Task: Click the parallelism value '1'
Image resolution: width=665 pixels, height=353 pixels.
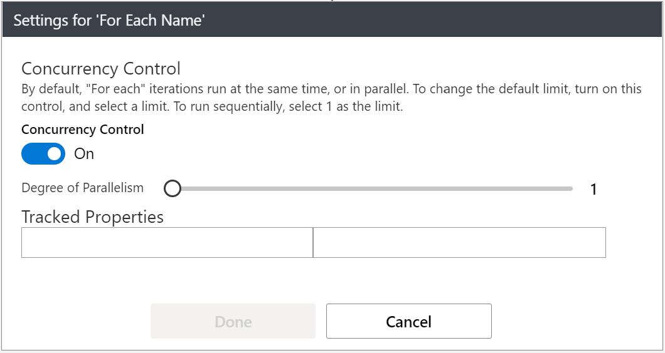Action: 593,189
